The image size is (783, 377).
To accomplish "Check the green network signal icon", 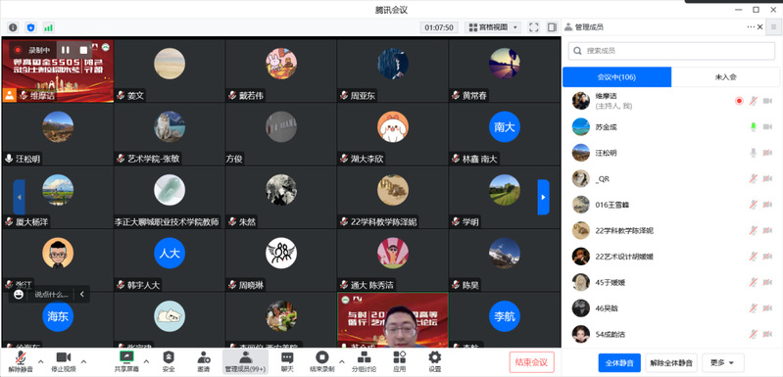I will (x=48, y=27).
